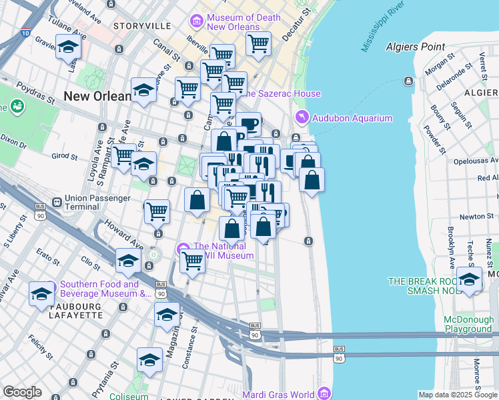Click the Google logo
The height and width of the screenshot is (400, 499).
click(x=22, y=392)
